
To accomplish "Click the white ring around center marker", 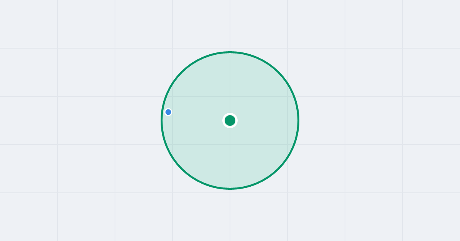I will coord(230,114).
